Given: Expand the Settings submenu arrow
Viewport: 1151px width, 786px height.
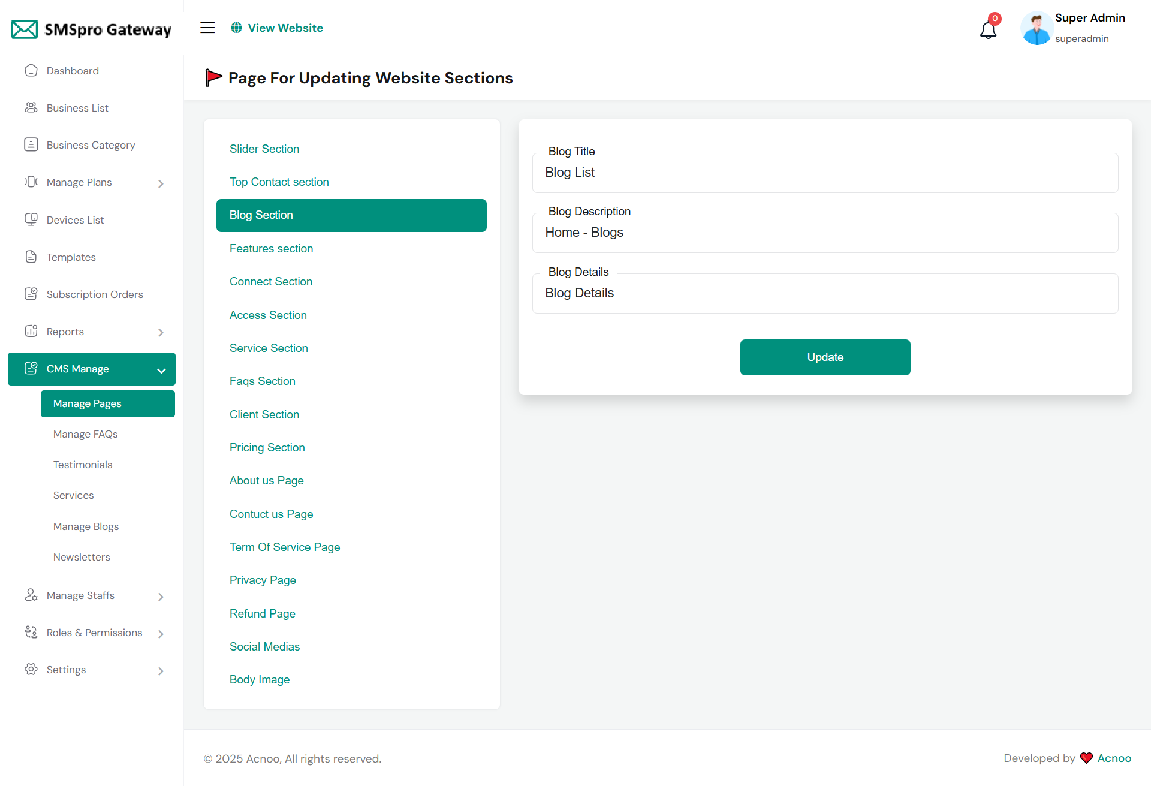Looking at the screenshot, I should [161, 671].
